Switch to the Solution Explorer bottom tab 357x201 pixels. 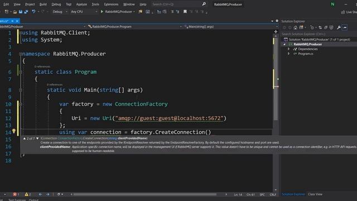coord(293,194)
